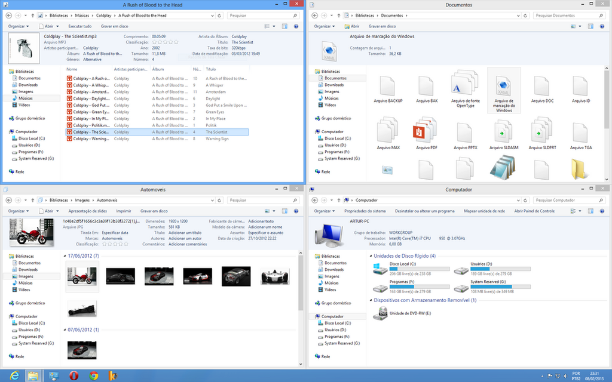Click up arrow in Automoveis window
This screenshot has width=612, height=382.
[x=33, y=201]
